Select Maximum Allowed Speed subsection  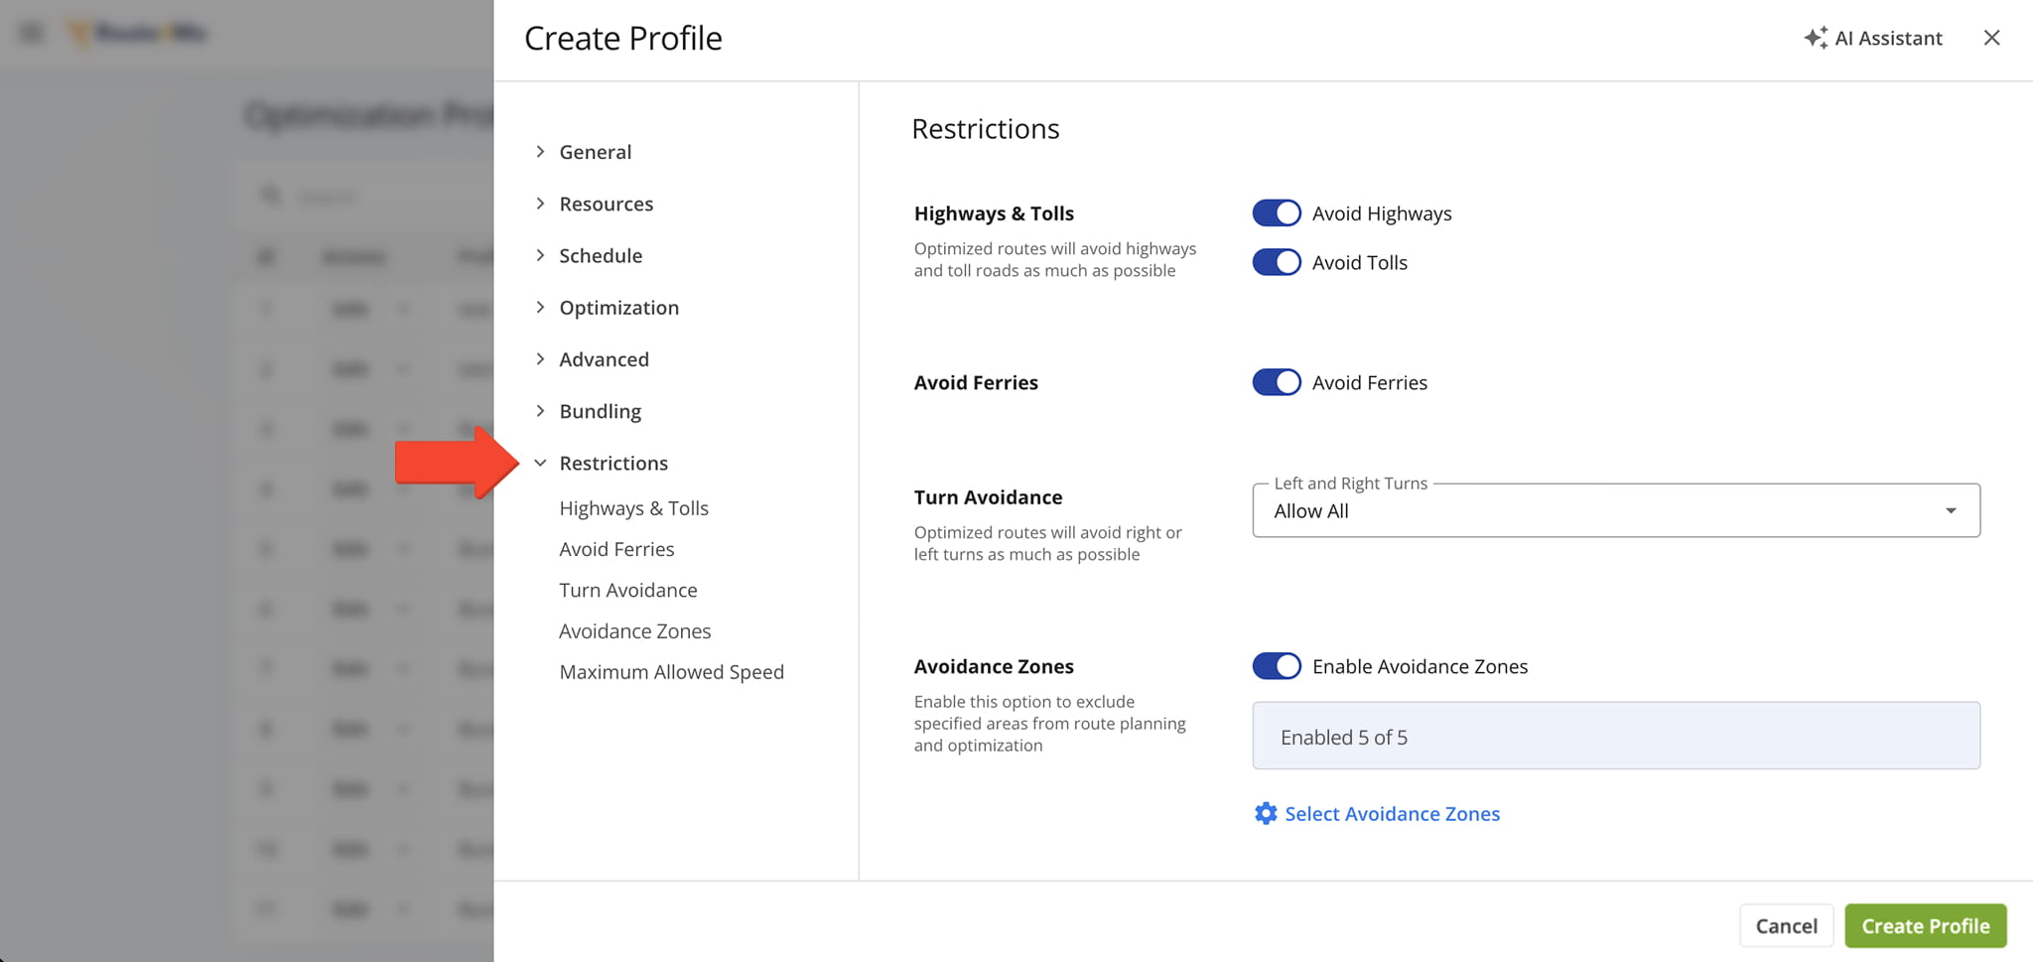[x=671, y=672]
